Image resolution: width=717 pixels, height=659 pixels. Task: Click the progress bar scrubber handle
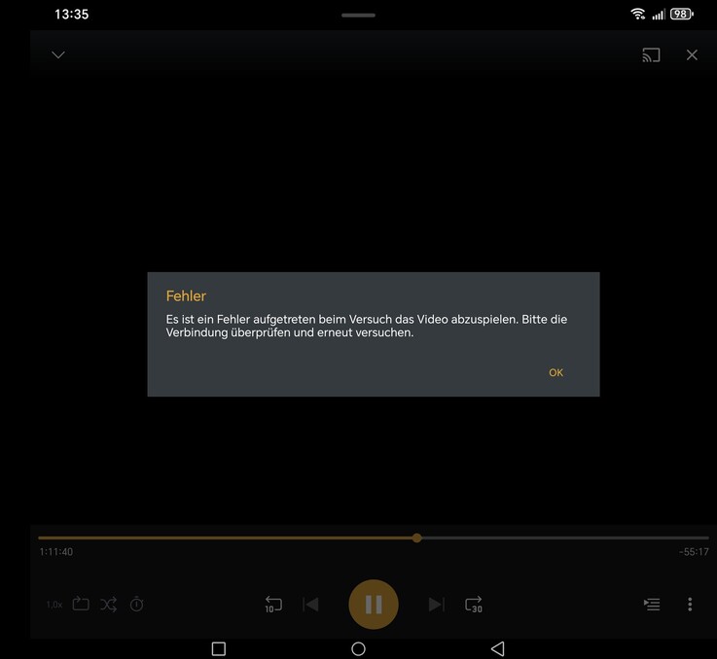416,538
